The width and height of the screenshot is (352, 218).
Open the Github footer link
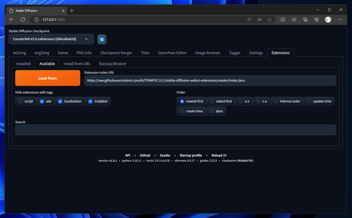click(x=145, y=155)
